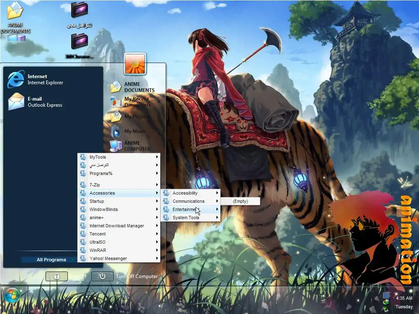Open the UltraISO program group
This screenshot has width=419, height=314.
(119, 242)
